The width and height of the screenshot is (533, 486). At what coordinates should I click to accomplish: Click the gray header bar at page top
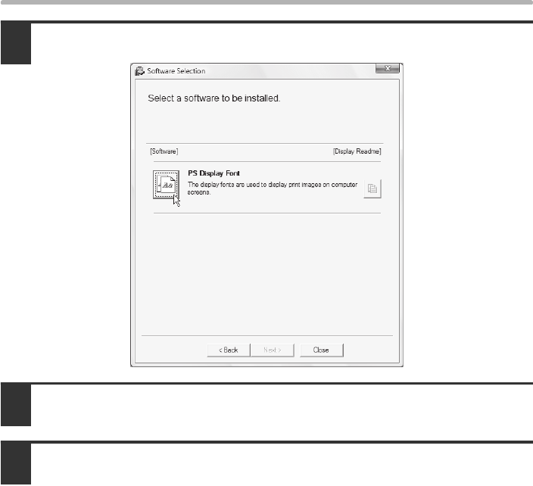coord(266,3)
